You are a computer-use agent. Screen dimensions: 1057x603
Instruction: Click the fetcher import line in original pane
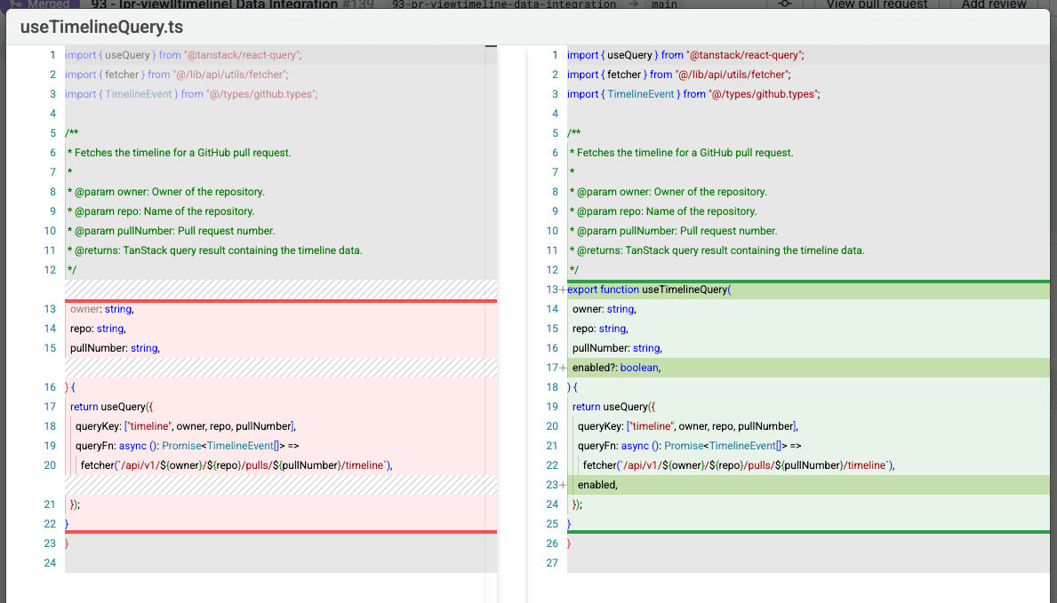coord(177,75)
